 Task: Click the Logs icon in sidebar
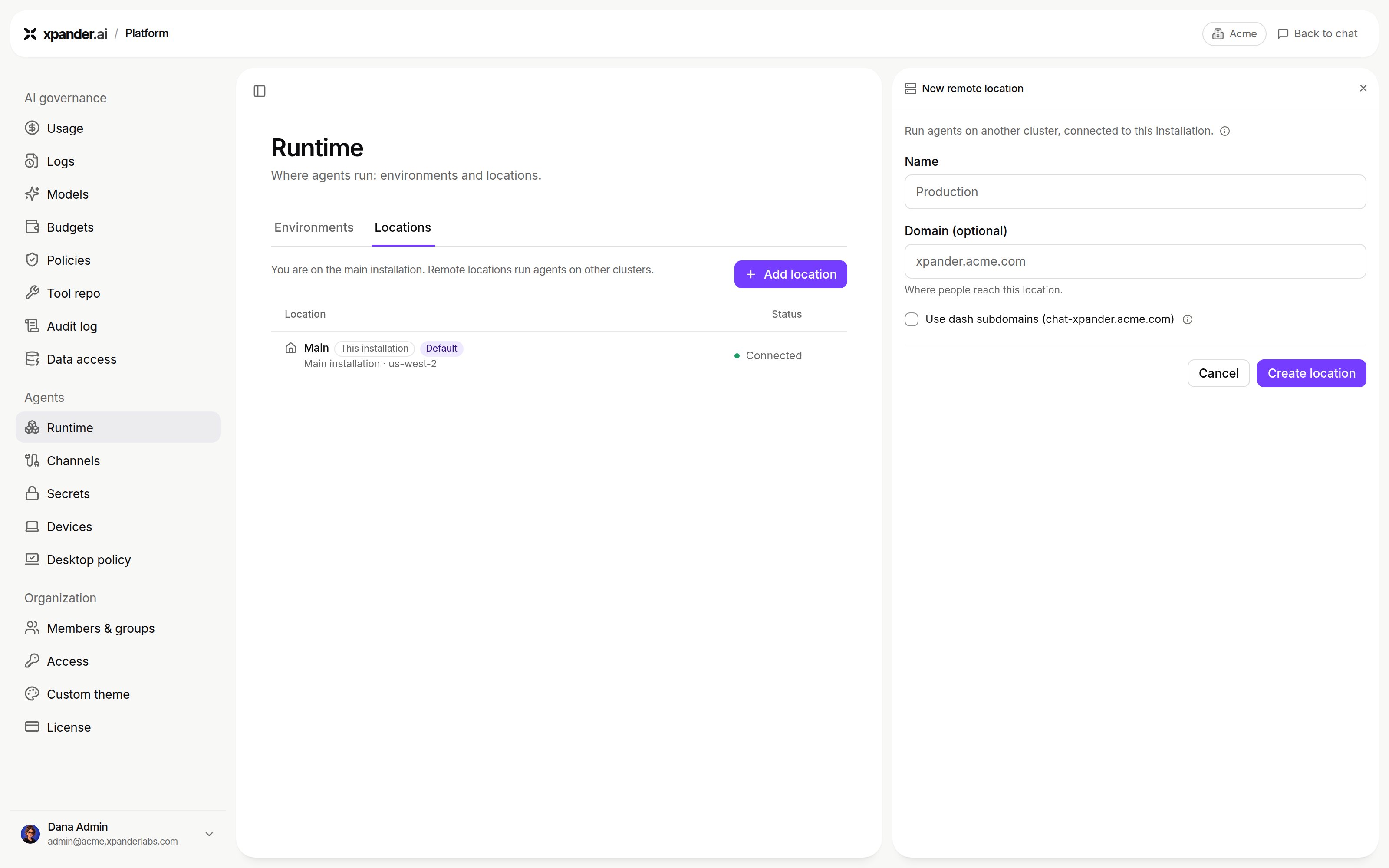[x=32, y=161]
